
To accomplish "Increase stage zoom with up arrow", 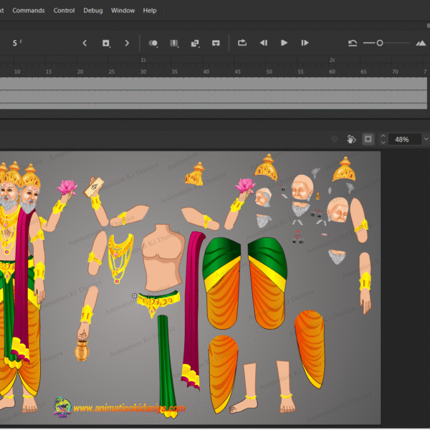I will tap(383, 136).
